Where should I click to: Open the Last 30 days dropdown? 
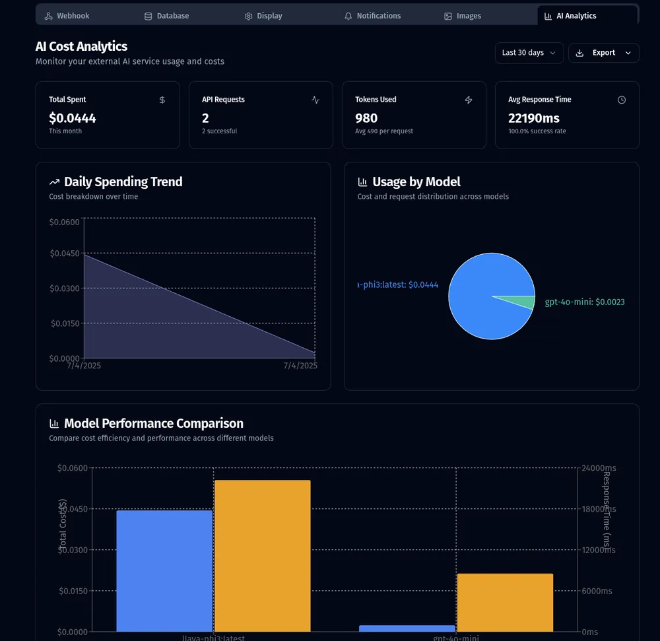click(x=529, y=53)
